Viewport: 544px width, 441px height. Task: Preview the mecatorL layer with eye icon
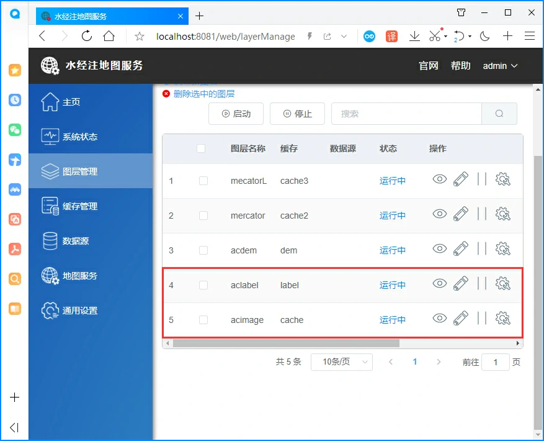click(x=440, y=180)
